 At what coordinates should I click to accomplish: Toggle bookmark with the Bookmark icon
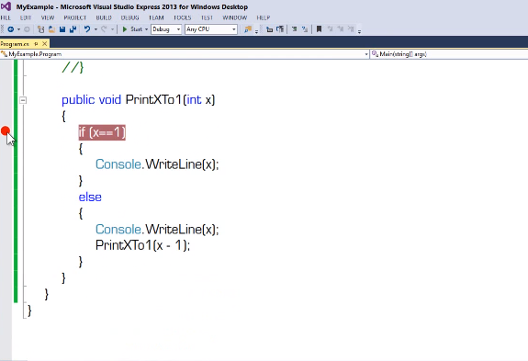pos(319,29)
